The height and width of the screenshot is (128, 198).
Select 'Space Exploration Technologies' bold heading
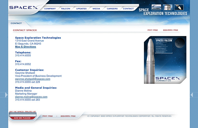38,38
